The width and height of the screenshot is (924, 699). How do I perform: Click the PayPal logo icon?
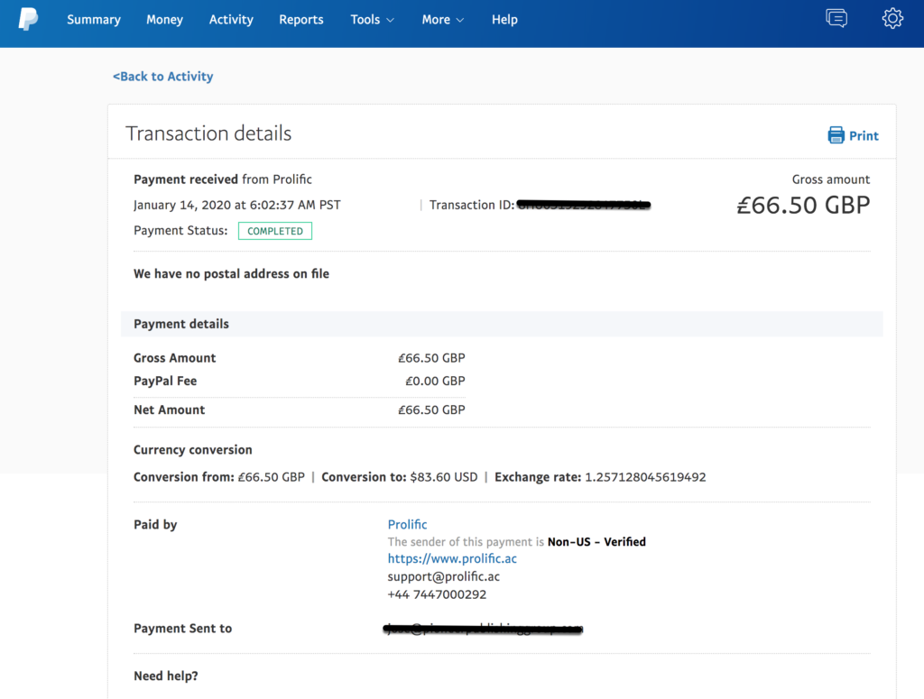click(28, 19)
